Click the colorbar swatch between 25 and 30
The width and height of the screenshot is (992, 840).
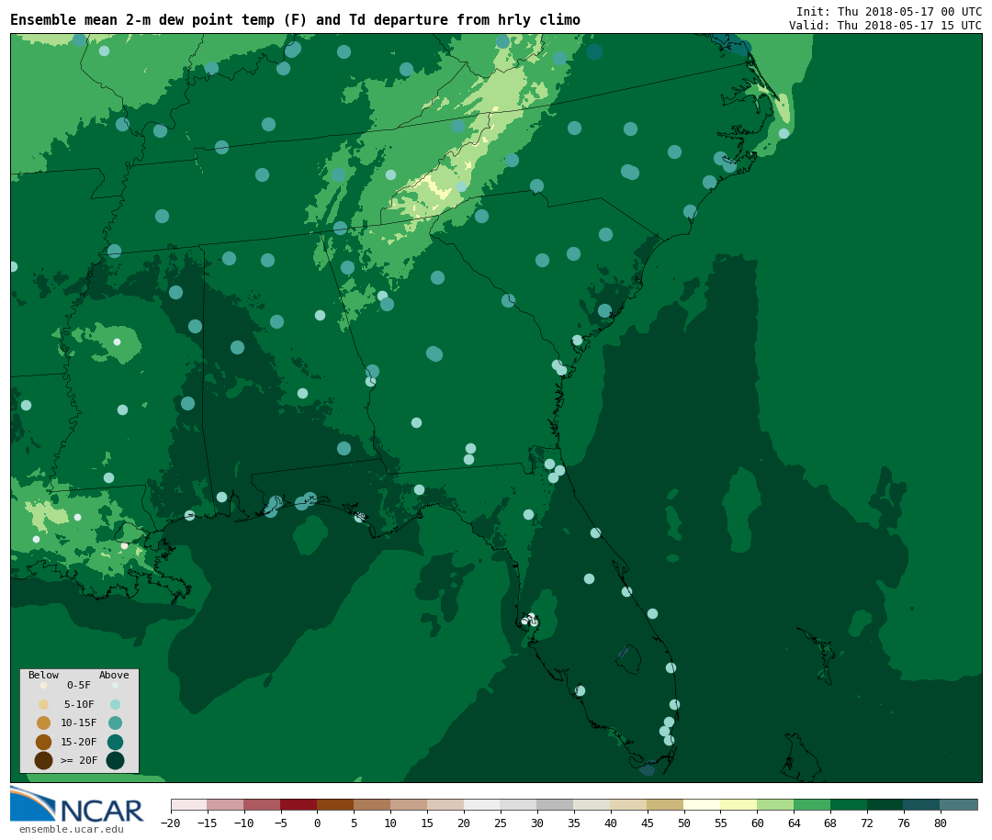519,804
